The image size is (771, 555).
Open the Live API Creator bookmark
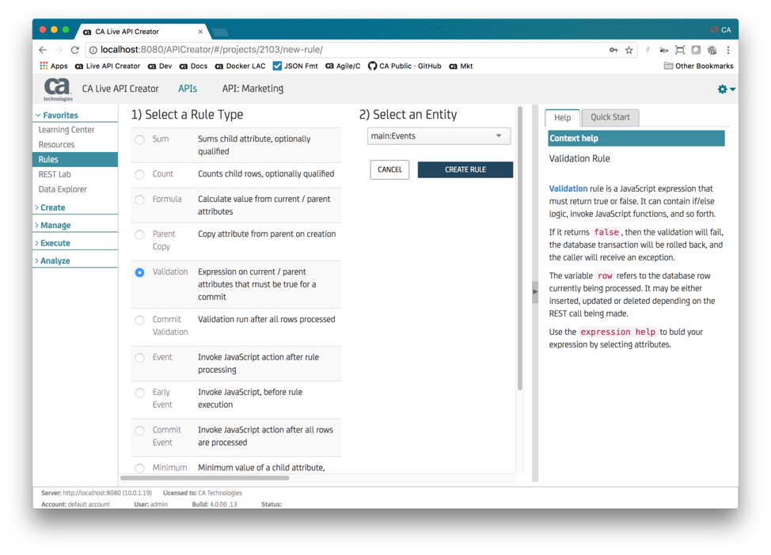tap(107, 66)
